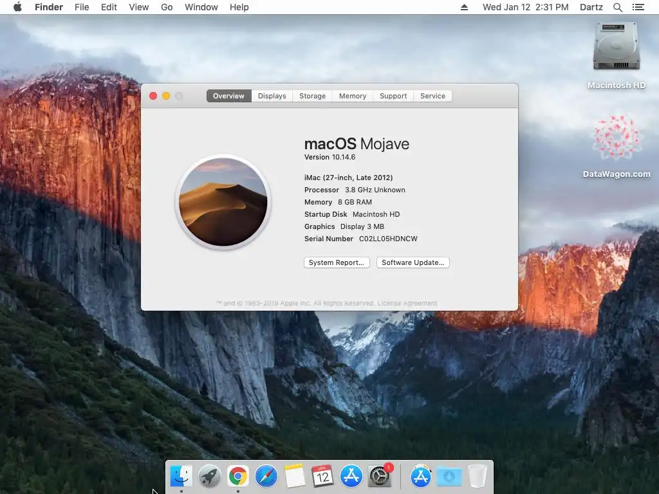The width and height of the screenshot is (659, 494).
Task: Click the eject icon in the menu bar
Action: tap(464, 7)
